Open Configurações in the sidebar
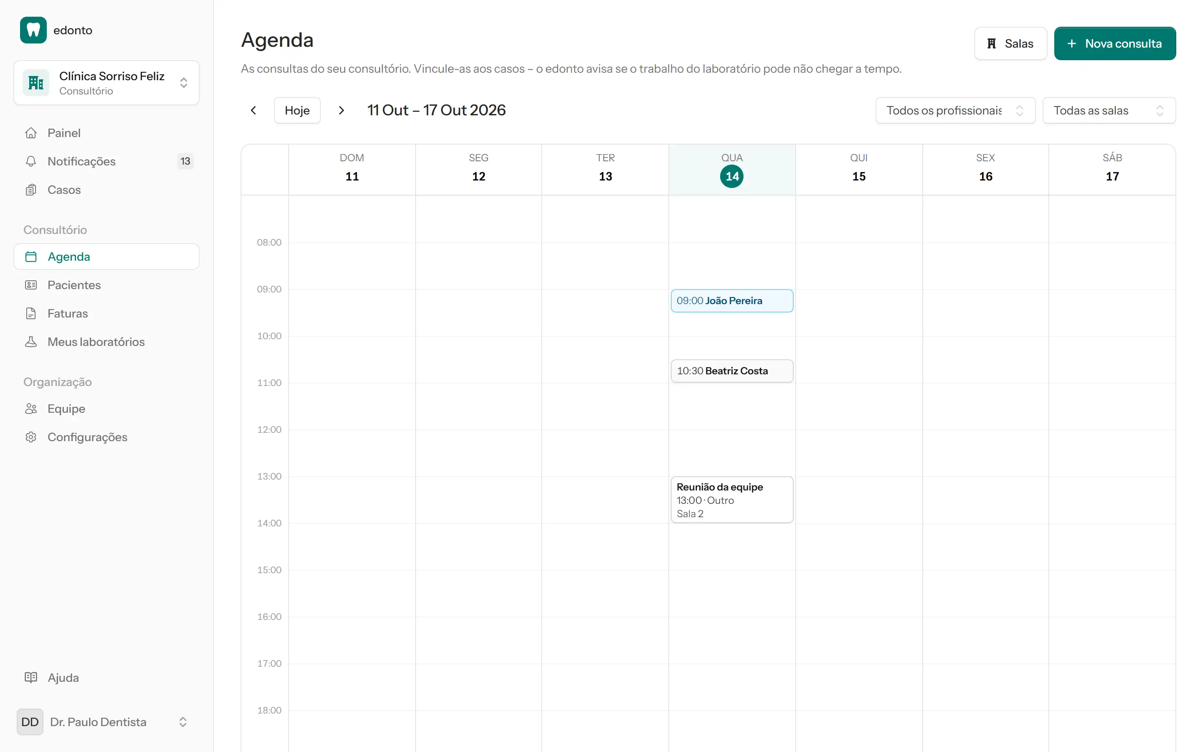 (107, 437)
